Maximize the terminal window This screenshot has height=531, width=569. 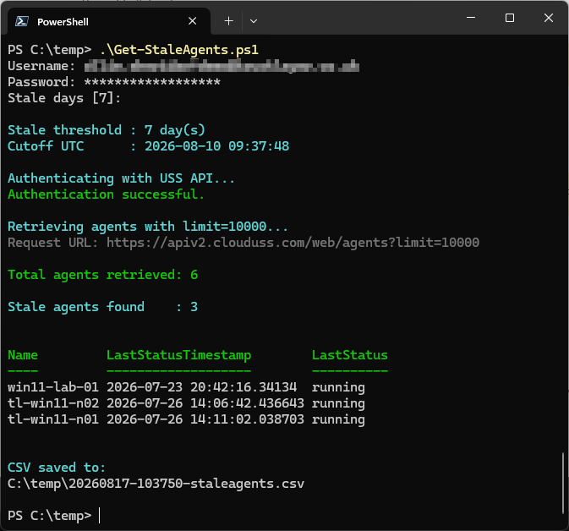point(510,18)
